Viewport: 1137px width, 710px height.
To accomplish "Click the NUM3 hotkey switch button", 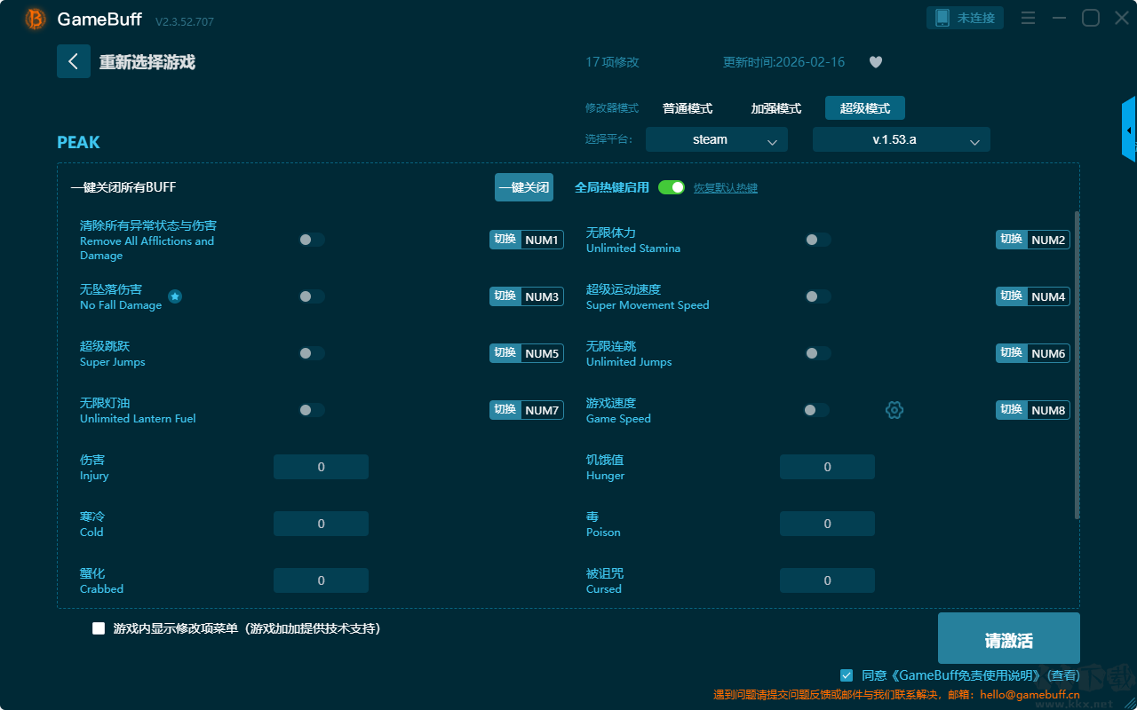I will click(527, 296).
